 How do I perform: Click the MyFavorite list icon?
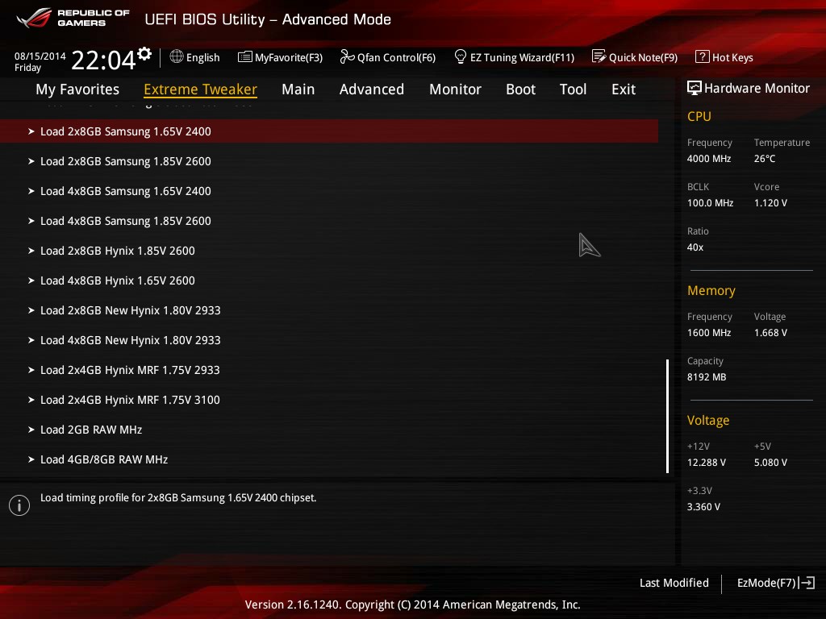pyautogui.click(x=245, y=57)
